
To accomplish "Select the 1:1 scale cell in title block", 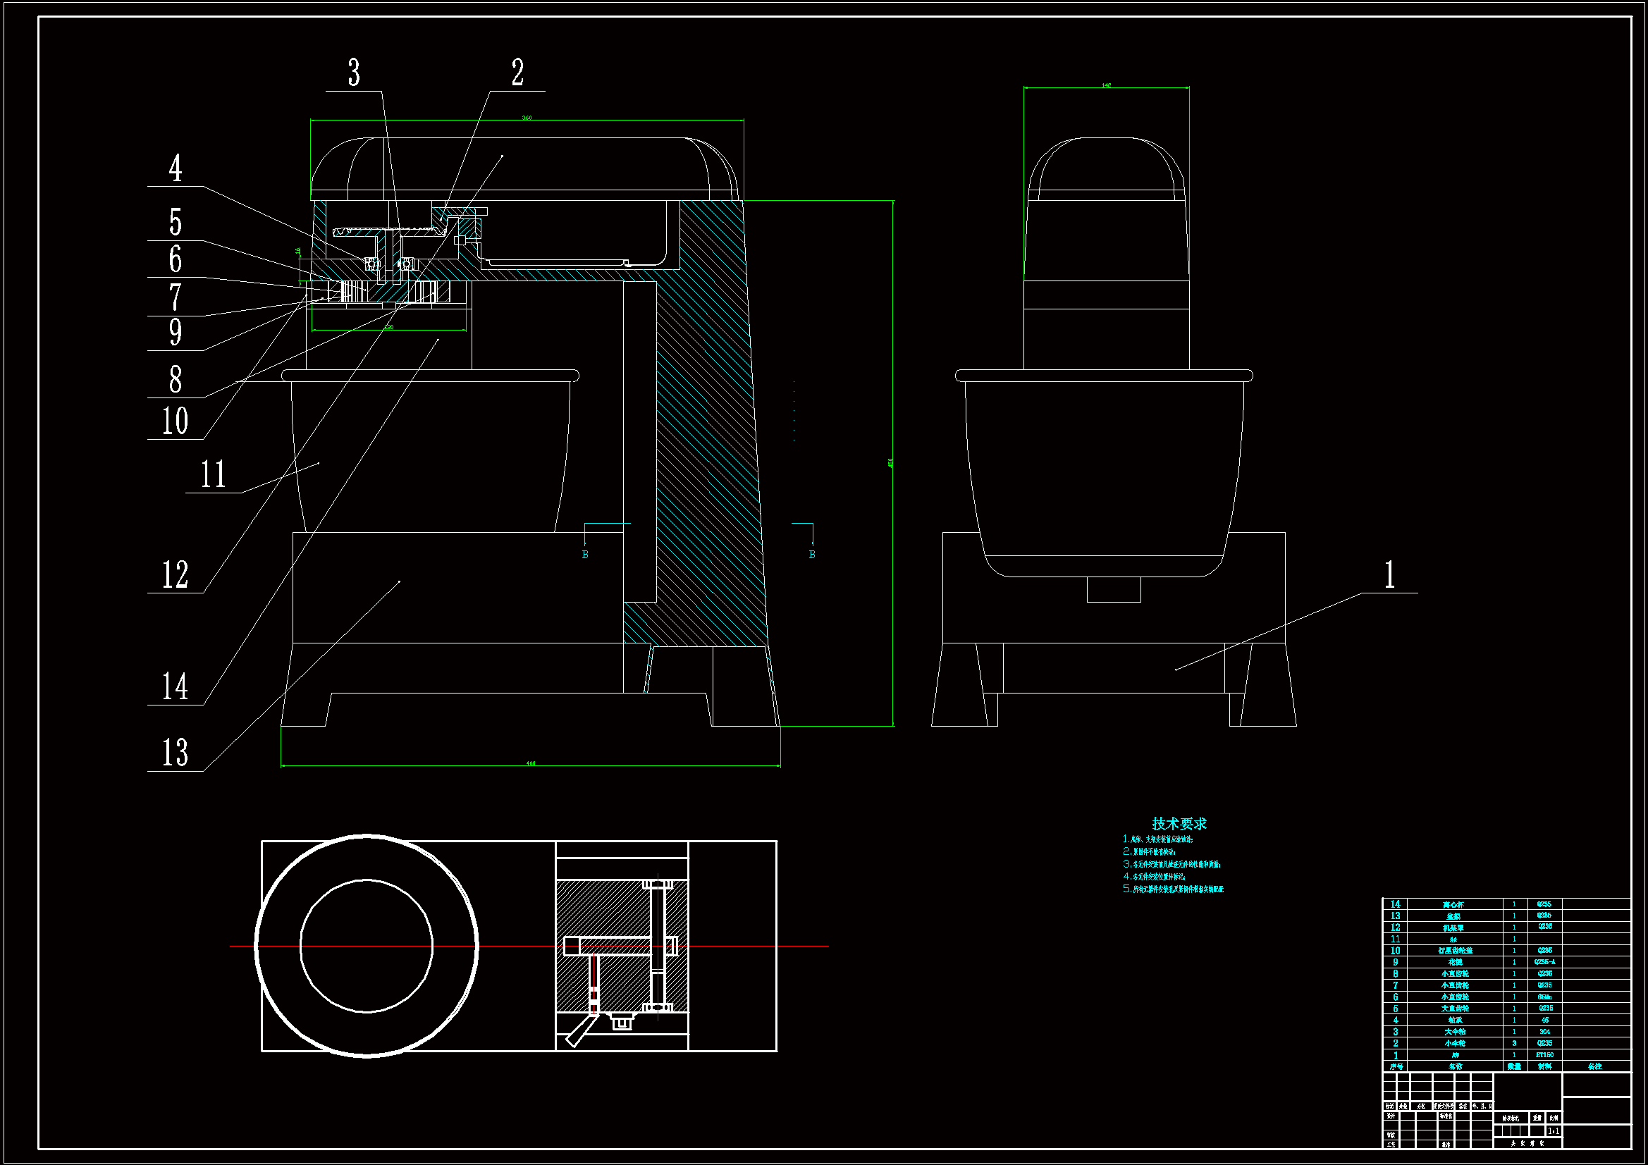I will click(x=1553, y=1131).
